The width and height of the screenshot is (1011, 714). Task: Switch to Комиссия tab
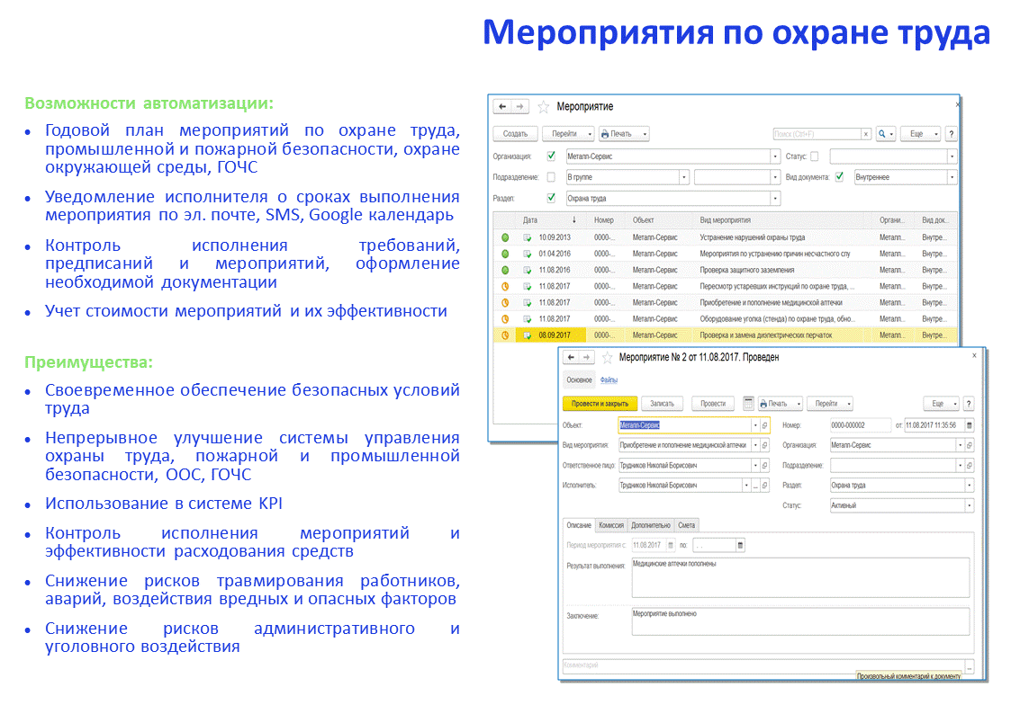tap(611, 525)
